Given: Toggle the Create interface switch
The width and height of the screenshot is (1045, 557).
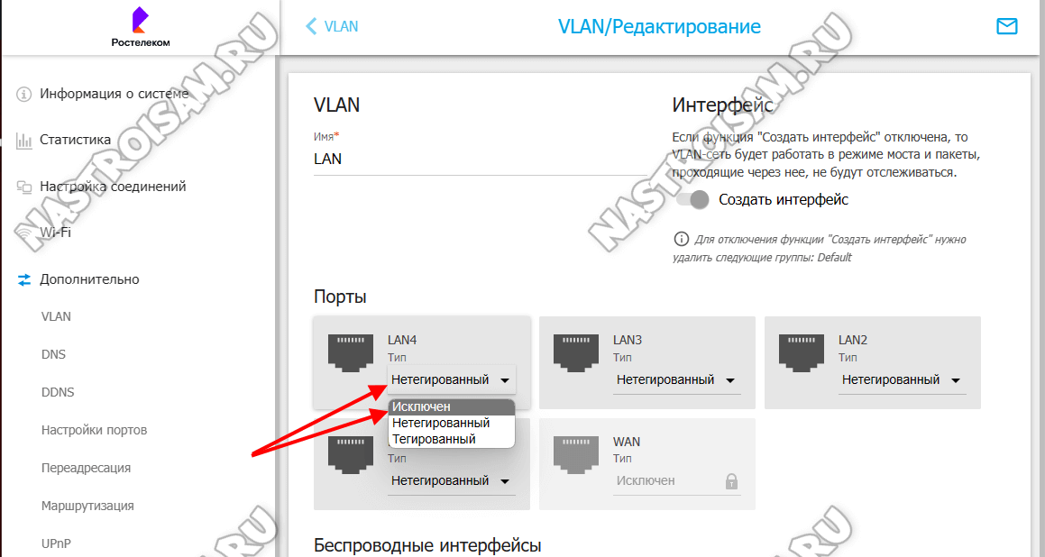Looking at the screenshot, I should pos(692,200).
